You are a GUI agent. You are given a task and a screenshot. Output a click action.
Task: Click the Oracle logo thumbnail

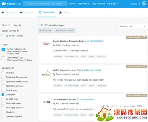46,44
